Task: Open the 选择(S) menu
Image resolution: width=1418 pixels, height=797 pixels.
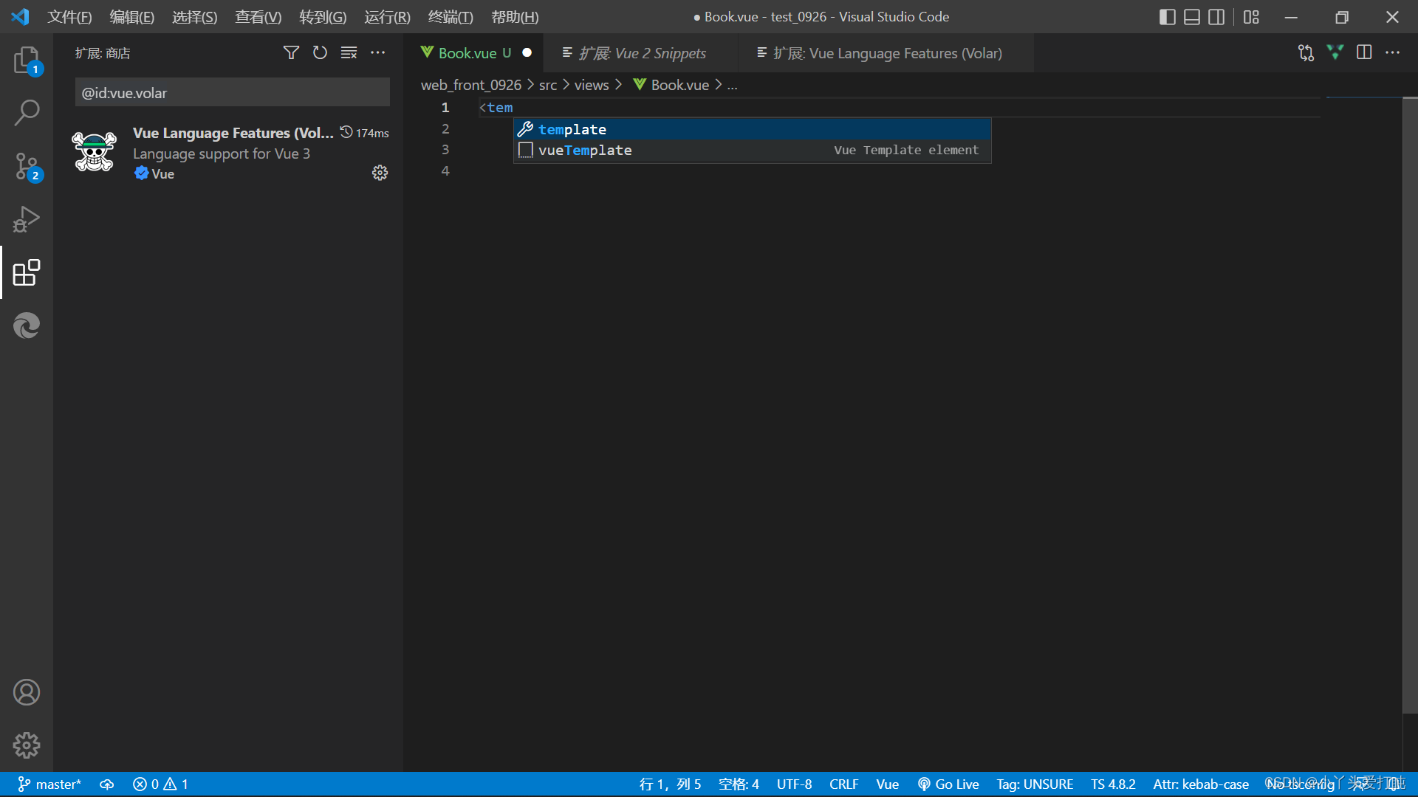Action: pos(194,17)
